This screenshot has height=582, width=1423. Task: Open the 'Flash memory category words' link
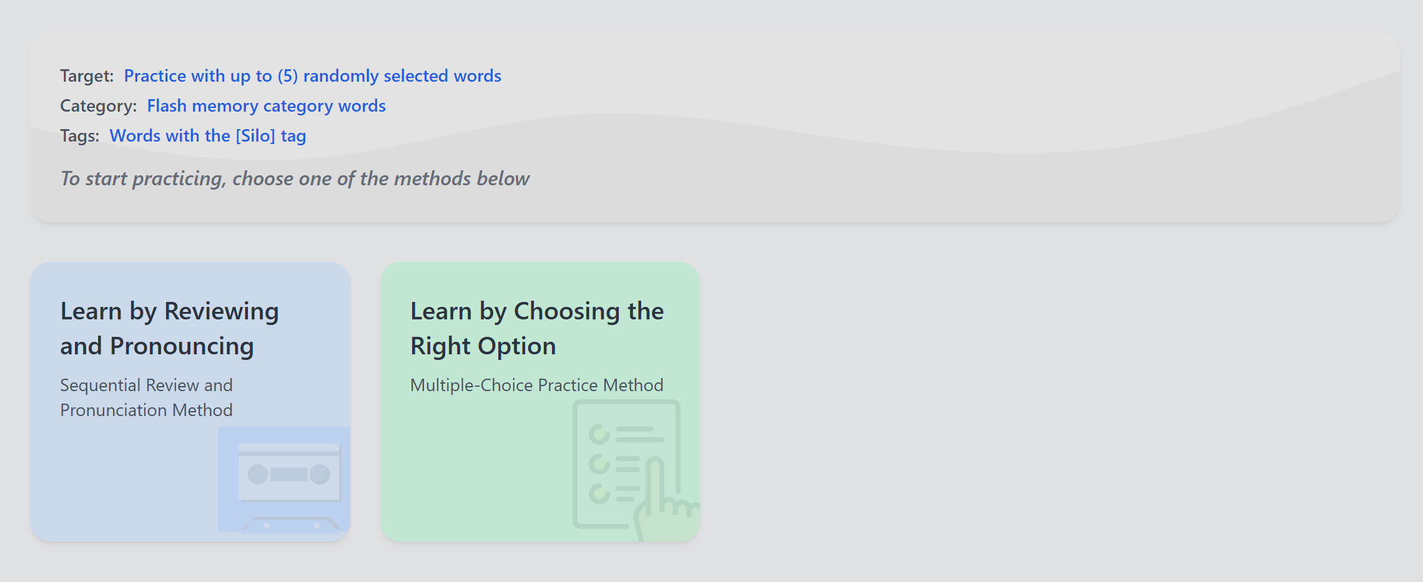(266, 106)
